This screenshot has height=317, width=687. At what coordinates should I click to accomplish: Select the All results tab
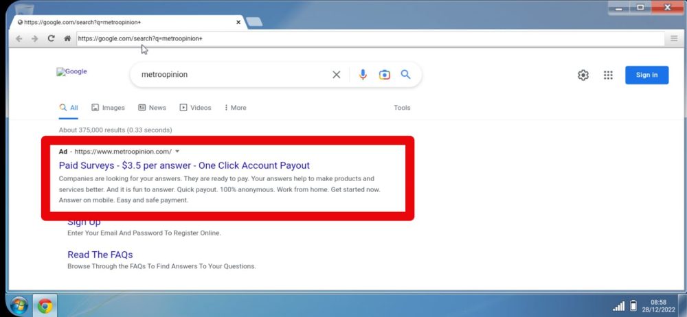pos(69,108)
